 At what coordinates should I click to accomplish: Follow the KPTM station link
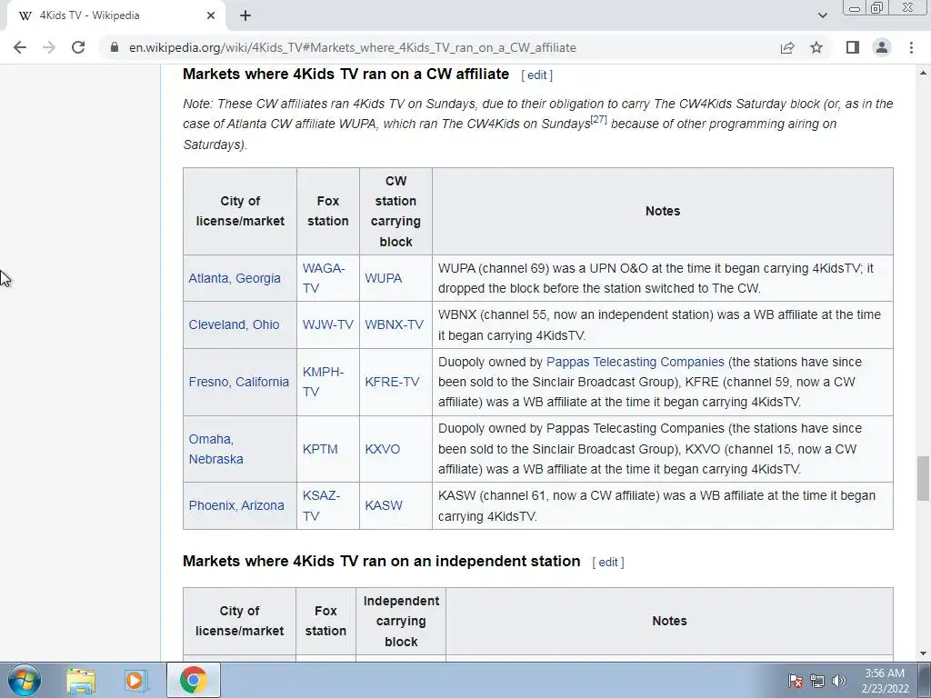pyautogui.click(x=320, y=449)
